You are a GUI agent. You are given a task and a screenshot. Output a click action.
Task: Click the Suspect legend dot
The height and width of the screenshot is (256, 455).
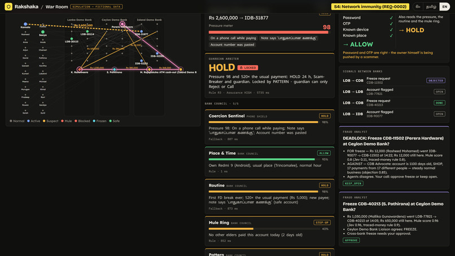[x=44, y=121]
